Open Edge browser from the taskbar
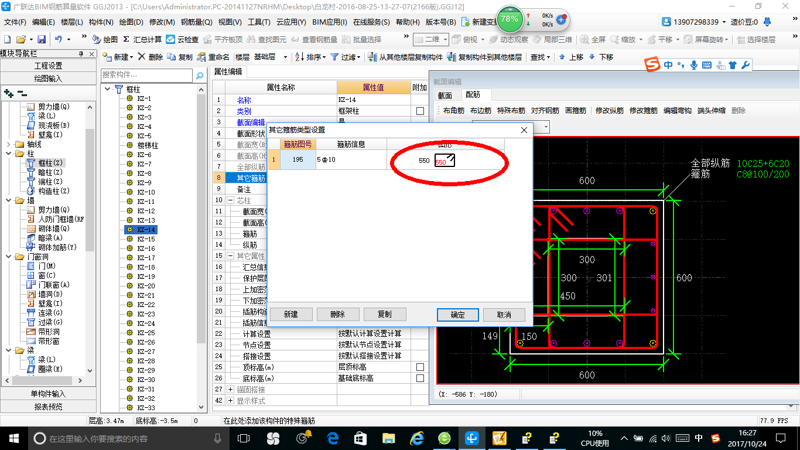Screen dimensions: 800x450 pyautogui.click(x=333, y=438)
